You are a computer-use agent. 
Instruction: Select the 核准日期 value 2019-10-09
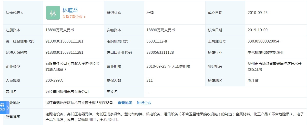coord(258,30)
